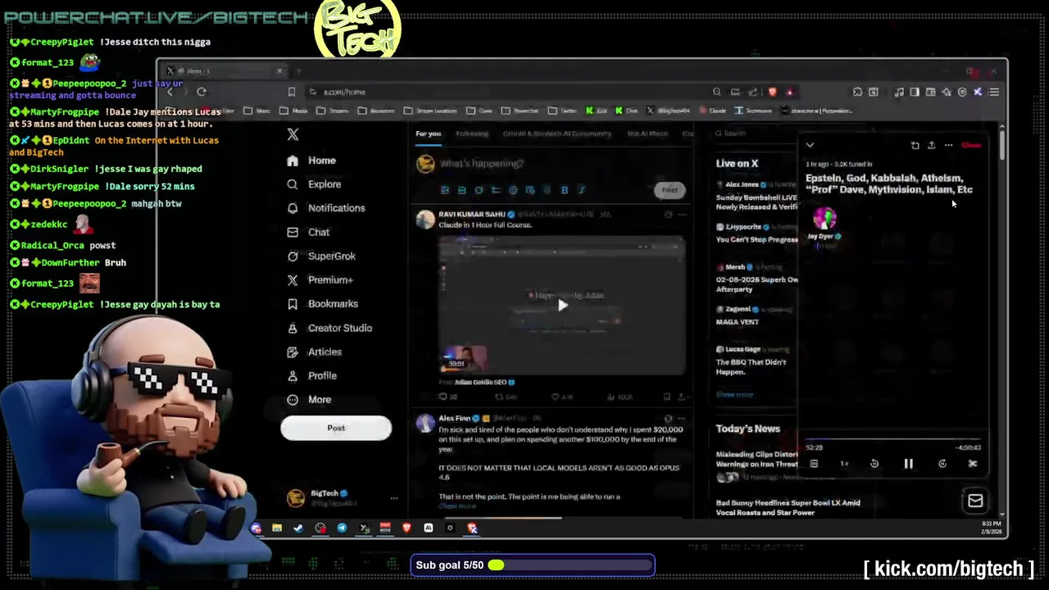Open more options on Alex Finn post

point(682,419)
